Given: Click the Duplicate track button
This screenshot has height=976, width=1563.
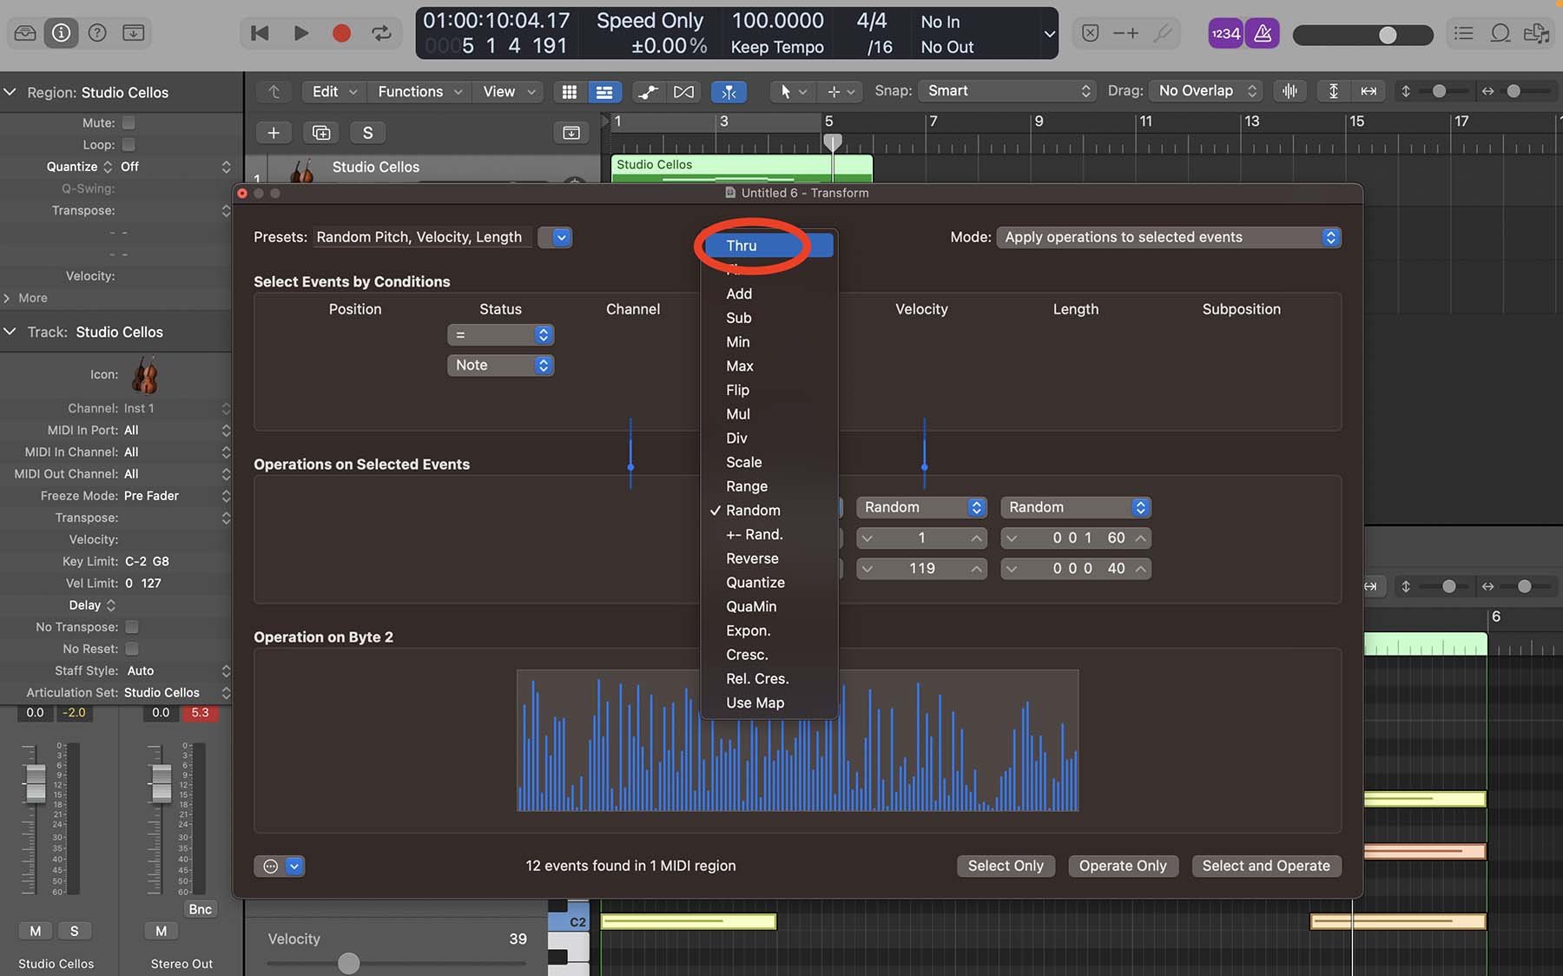Looking at the screenshot, I should point(321,133).
